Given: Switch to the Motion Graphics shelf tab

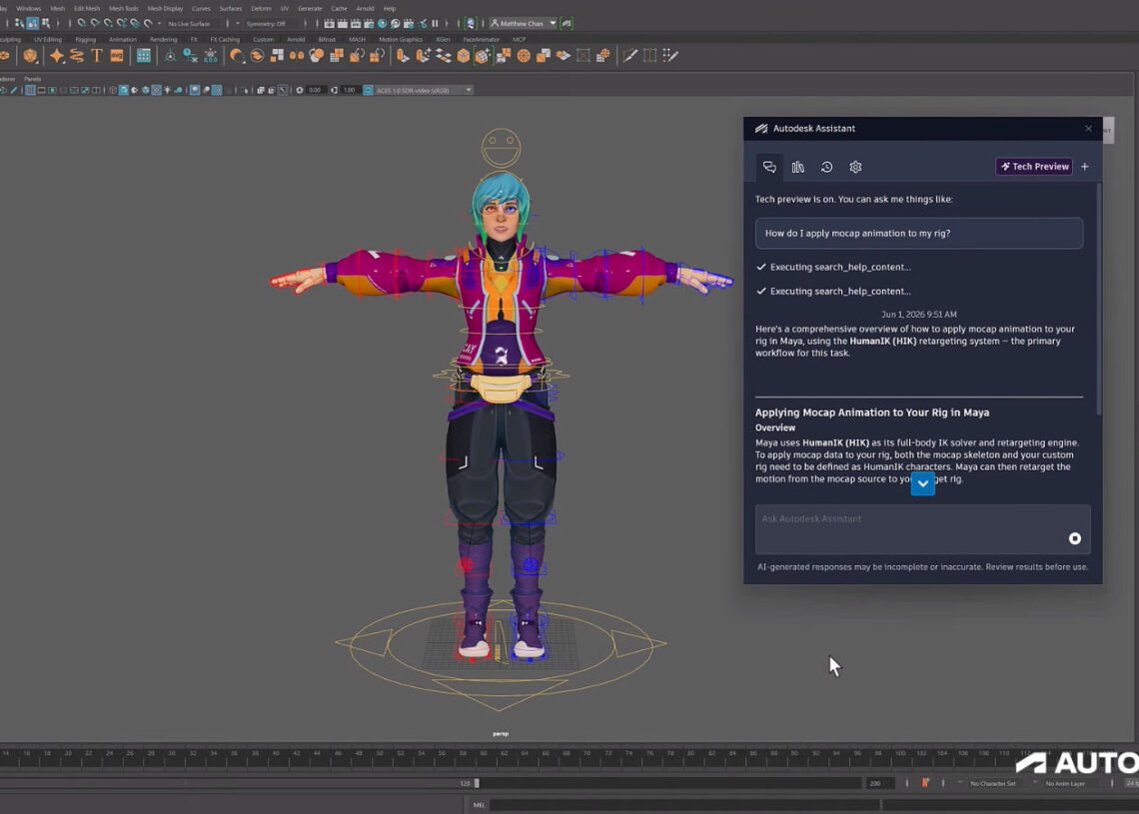Looking at the screenshot, I should [x=401, y=39].
